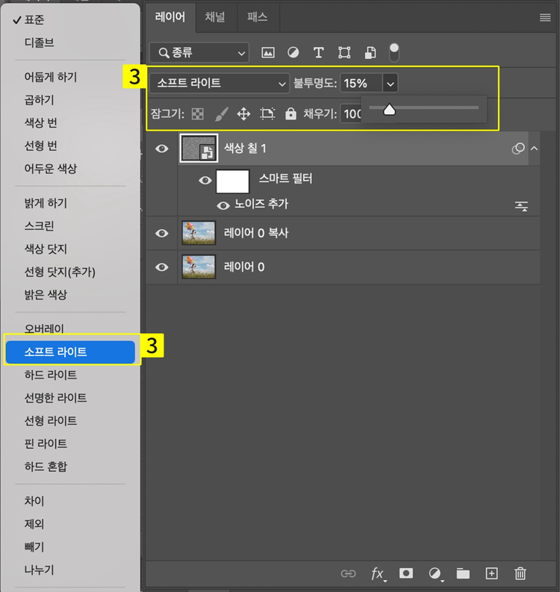Lock transparent pixels icon

point(197,113)
